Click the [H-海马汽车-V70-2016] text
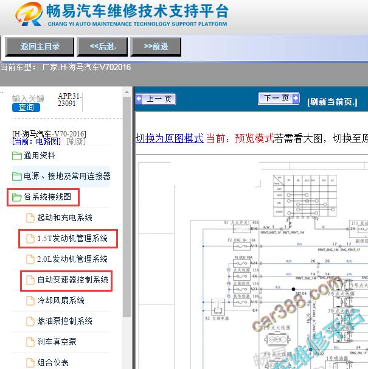Image resolution: width=368 pixels, height=369 pixels. 49,134
